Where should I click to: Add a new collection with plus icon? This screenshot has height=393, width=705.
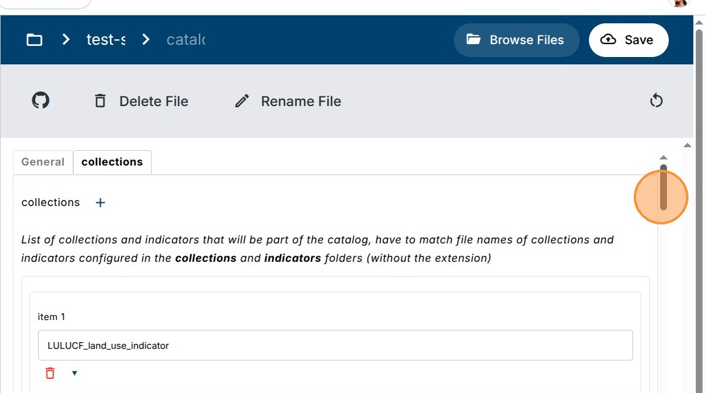pyautogui.click(x=101, y=203)
